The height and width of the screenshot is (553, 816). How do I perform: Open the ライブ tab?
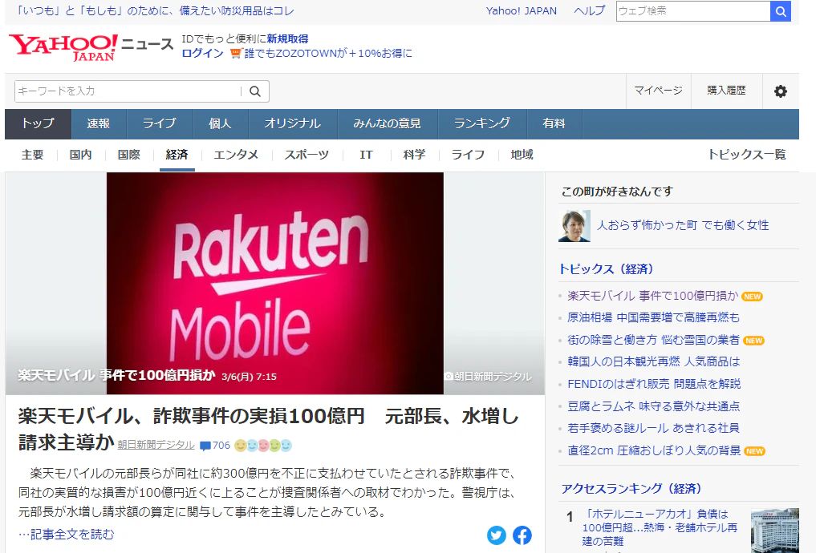[159, 123]
